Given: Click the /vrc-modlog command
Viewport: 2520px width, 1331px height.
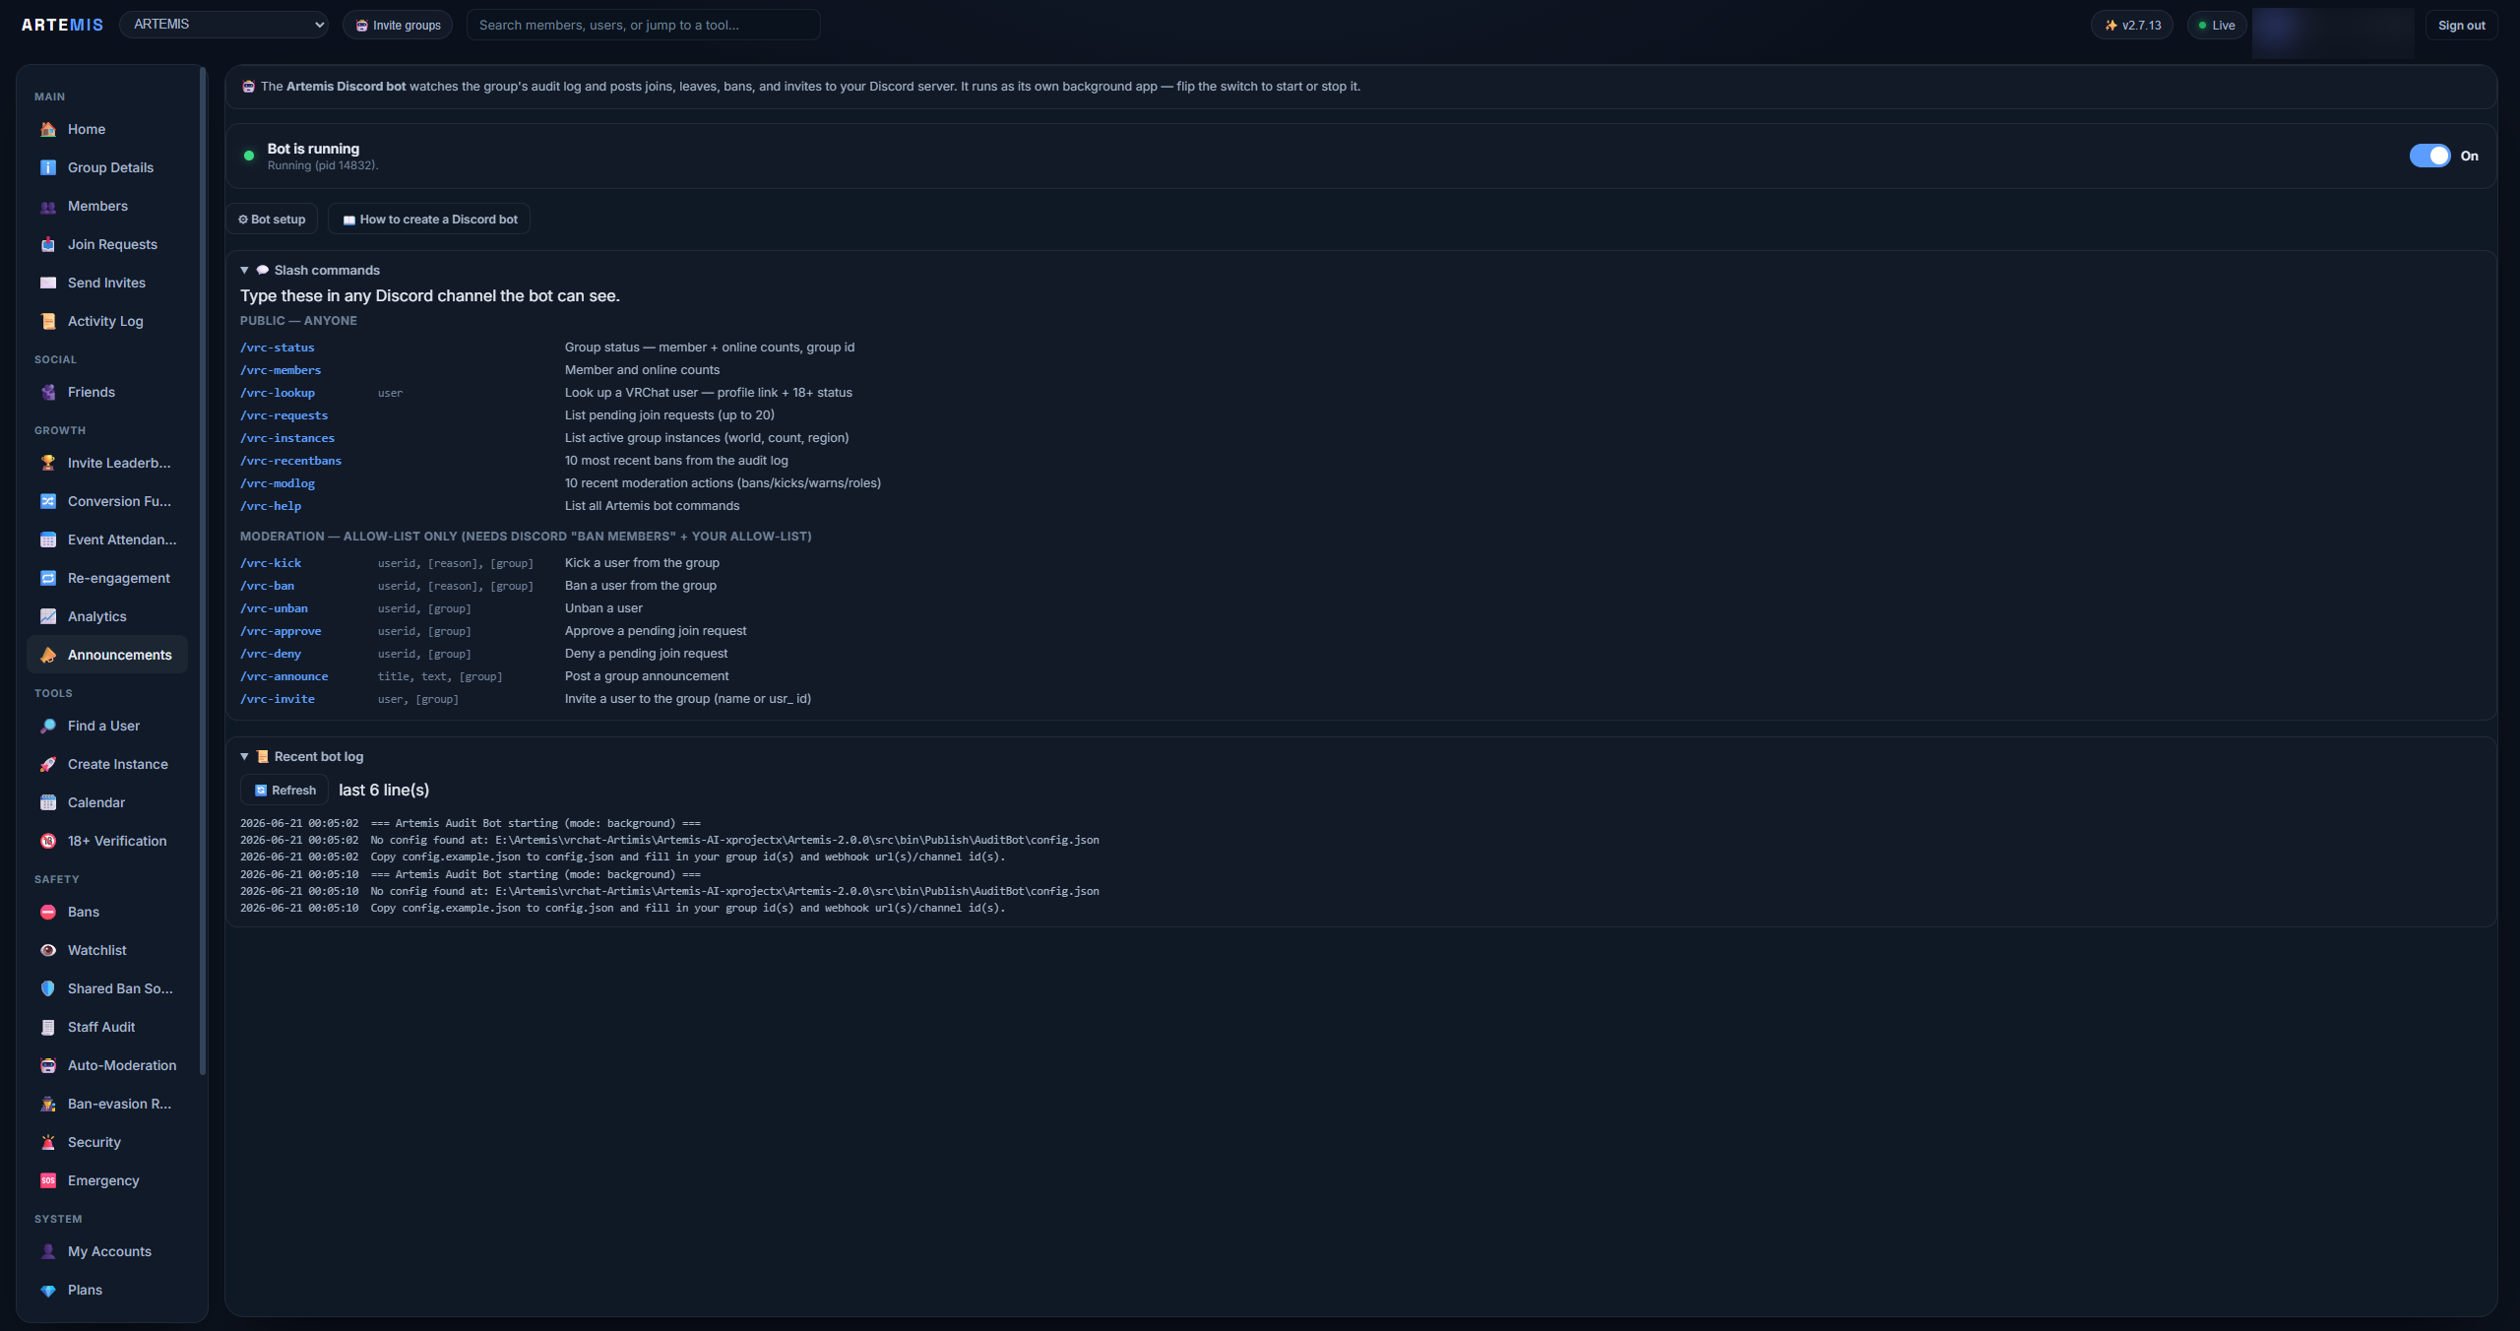Looking at the screenshot, I should coord(278,483).
